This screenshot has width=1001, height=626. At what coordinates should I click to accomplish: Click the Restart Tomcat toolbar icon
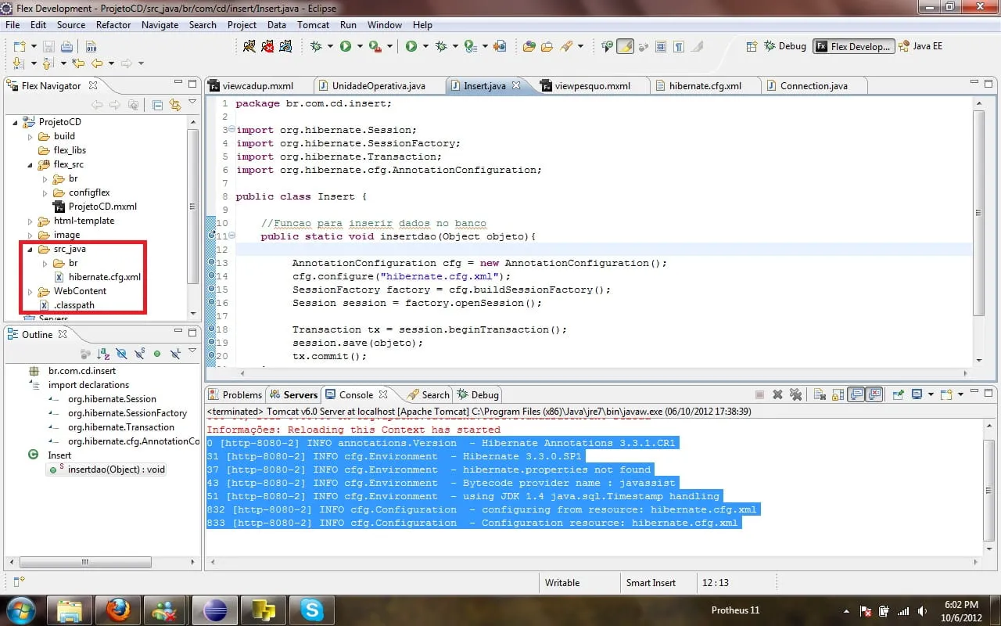click(x=286, y=47)
